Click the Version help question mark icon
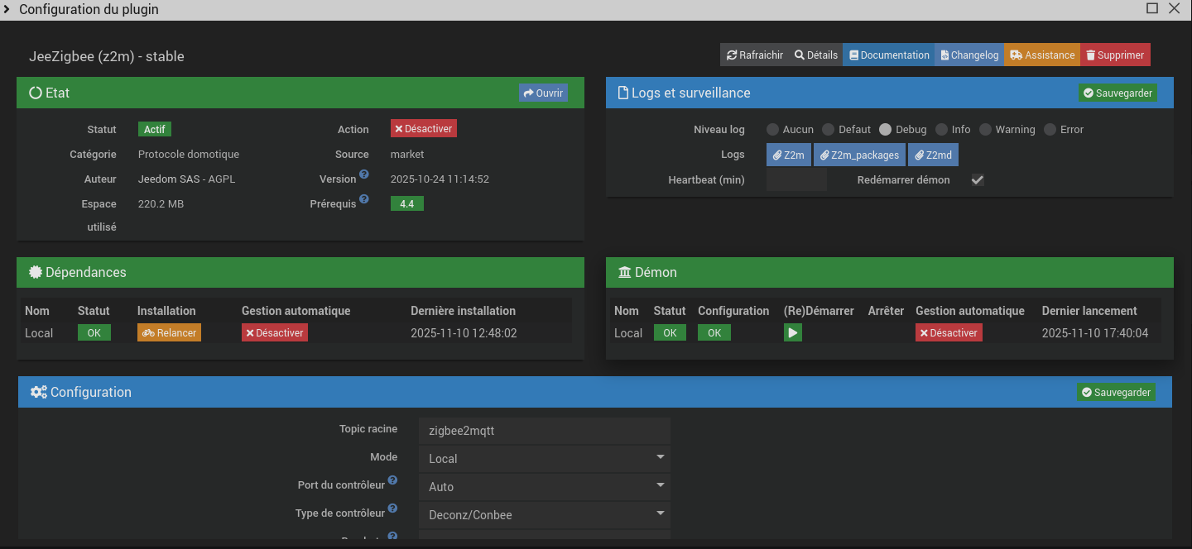 363,176
